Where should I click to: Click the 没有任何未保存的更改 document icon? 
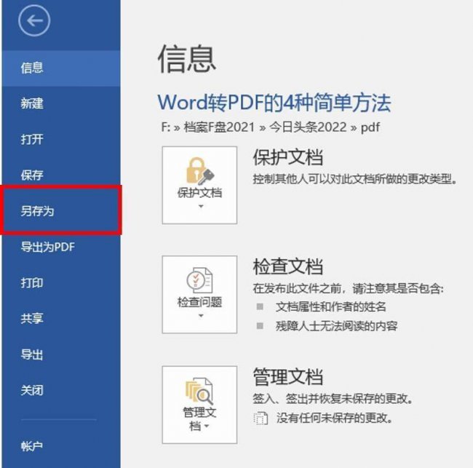[x=261, y=419]
